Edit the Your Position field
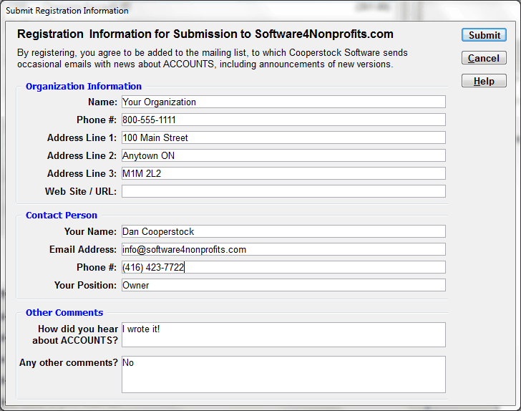The height and width of the screenshot is (411, 521). tap(283, 285)
